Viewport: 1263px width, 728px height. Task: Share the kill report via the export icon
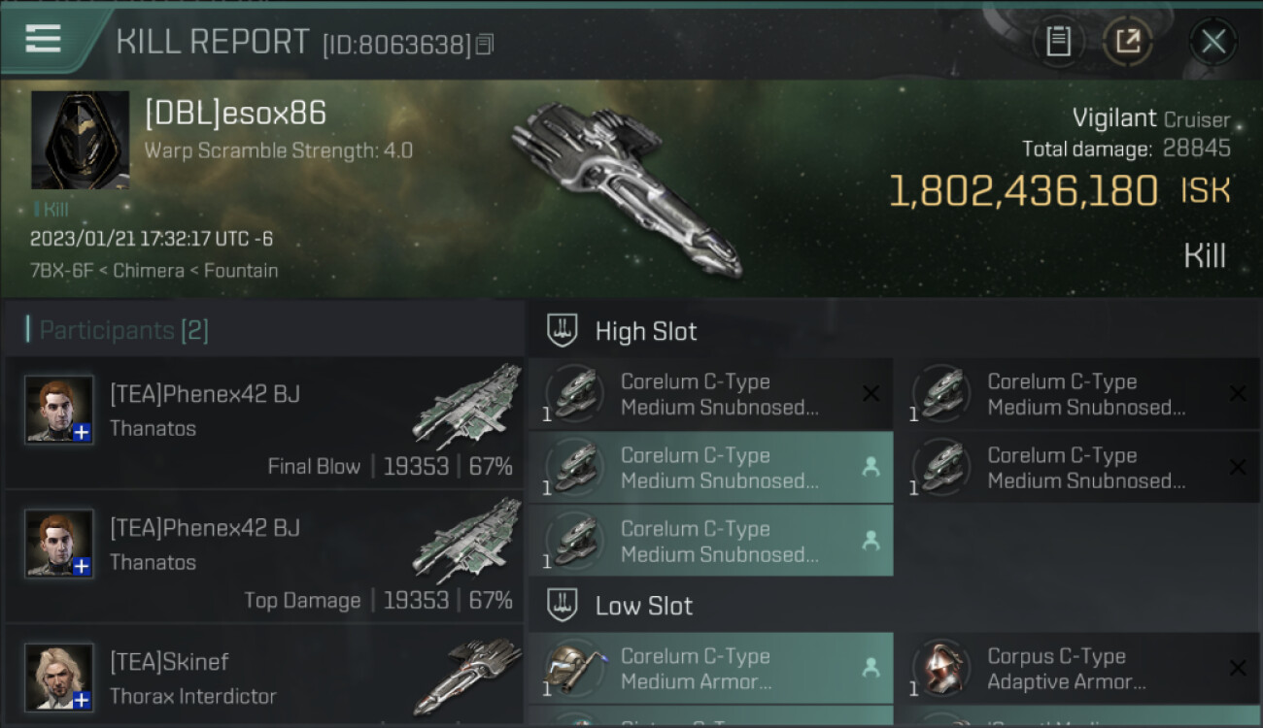coord(1128,42)
